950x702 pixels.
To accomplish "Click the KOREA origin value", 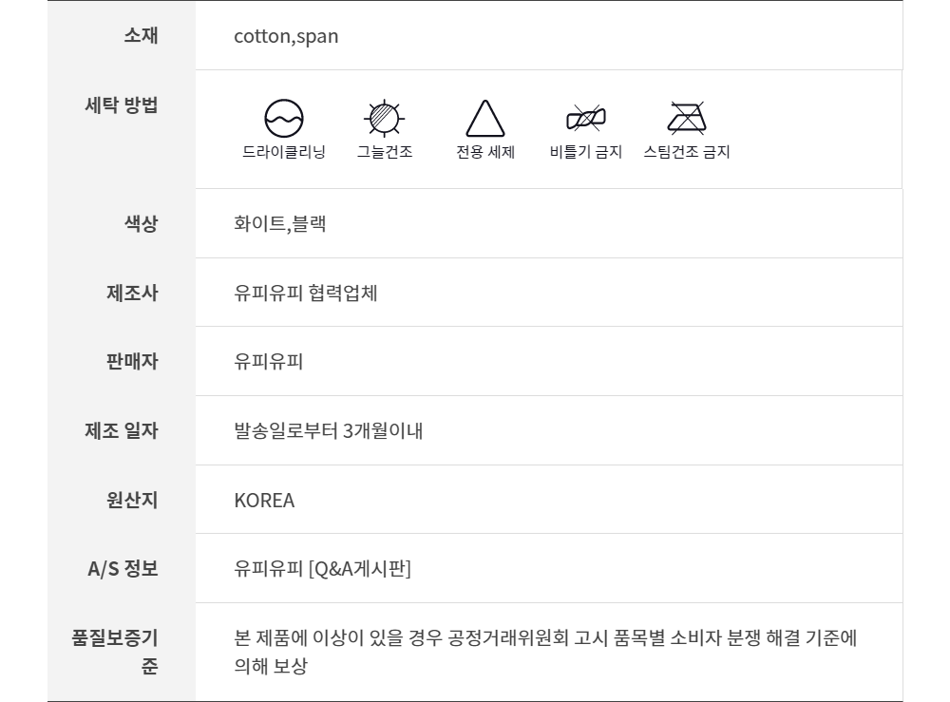I will pos(264,501).
